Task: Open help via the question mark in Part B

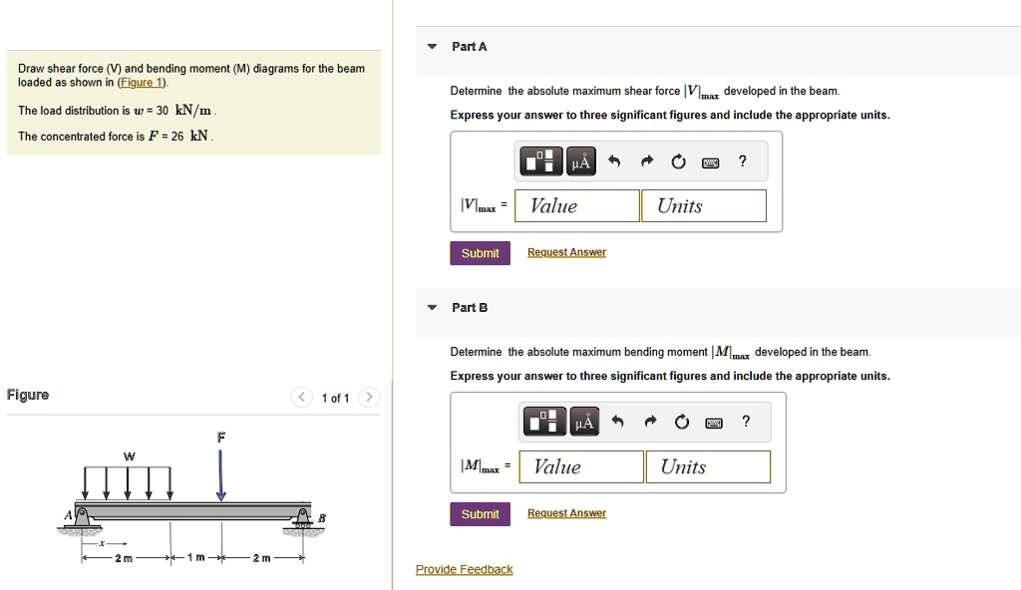Action: point(745,421)
